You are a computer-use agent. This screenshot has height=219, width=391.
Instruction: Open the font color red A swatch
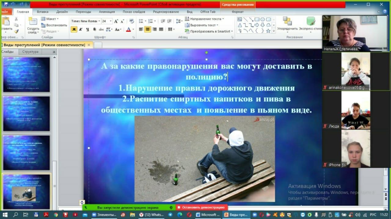tap(128, 29)
